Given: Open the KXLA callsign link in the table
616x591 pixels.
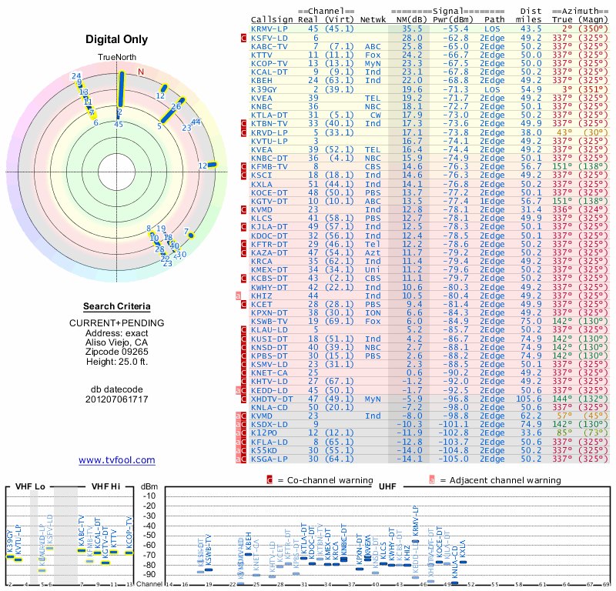Looking at the screenshot, I should tap(261, 185).
